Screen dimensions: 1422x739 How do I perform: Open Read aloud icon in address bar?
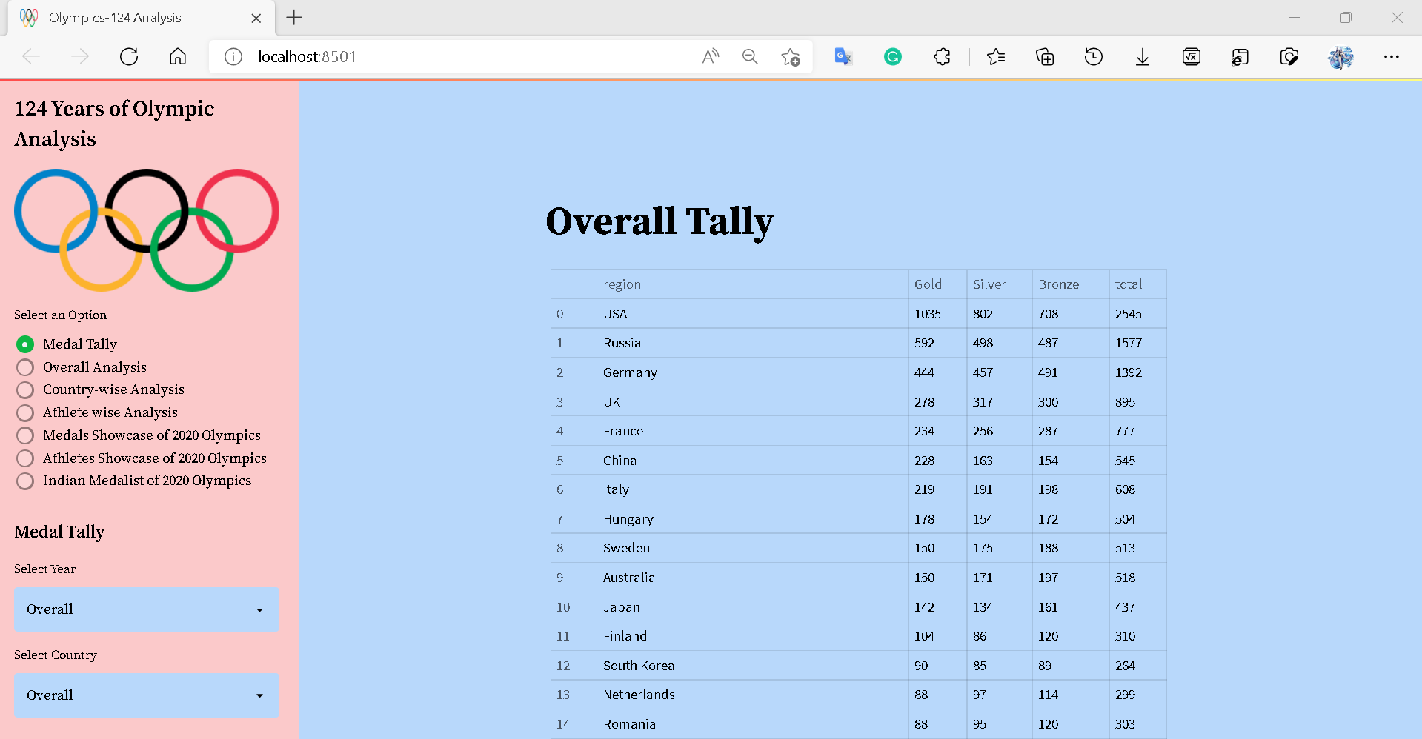point(711,56)
